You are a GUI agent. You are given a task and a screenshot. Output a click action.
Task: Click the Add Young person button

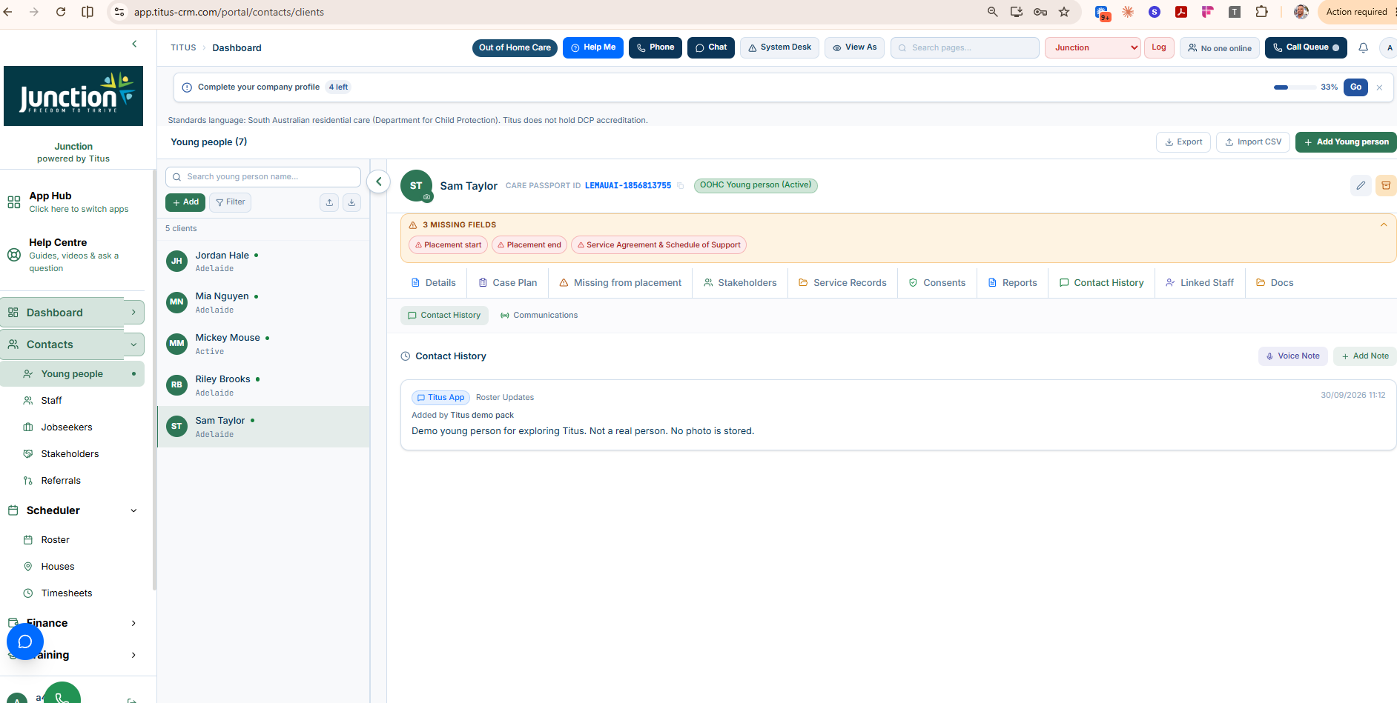point(1346,142)
